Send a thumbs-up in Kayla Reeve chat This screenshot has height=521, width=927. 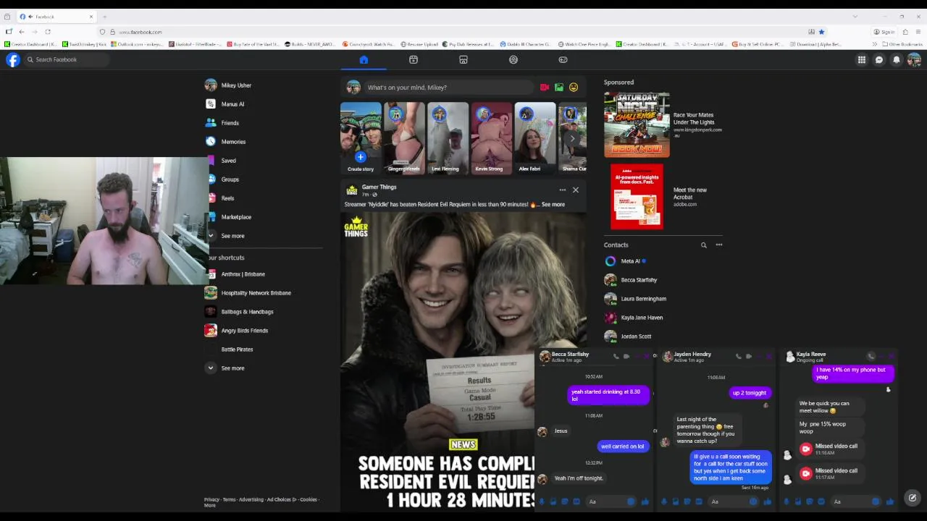pyautogui.click(x=889, y=501)
